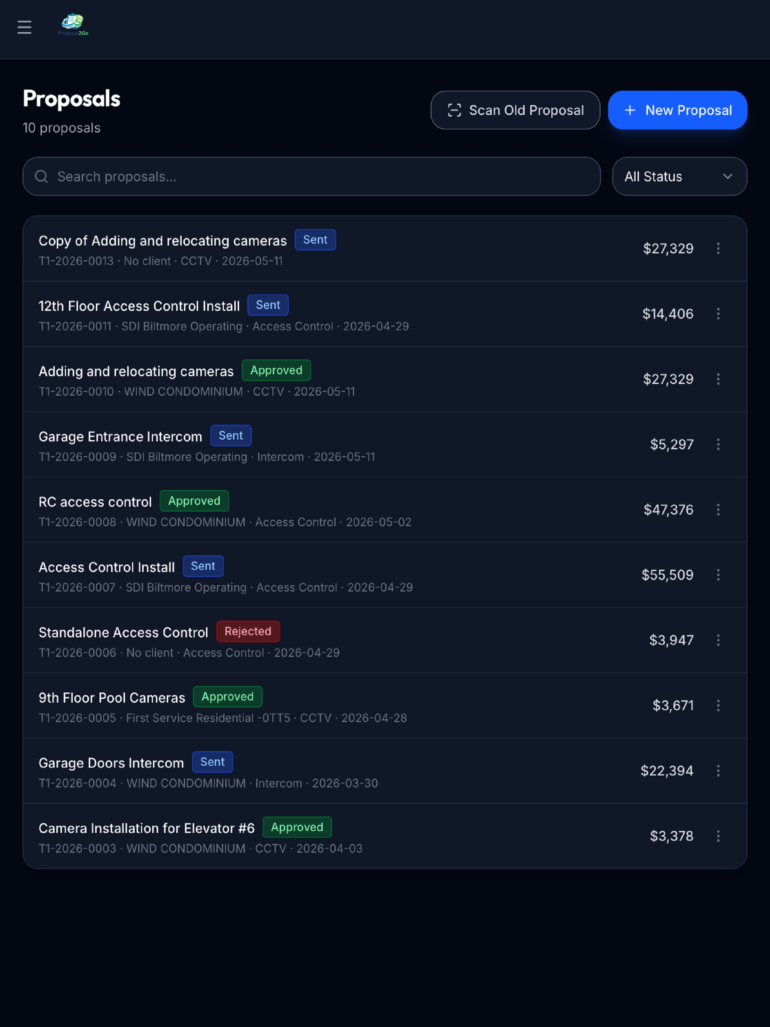Click the $55,509 amount

667,575
